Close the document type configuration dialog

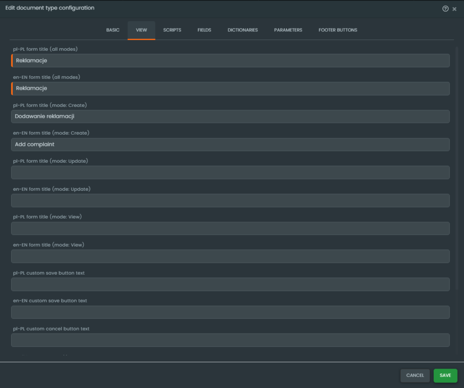454,9
